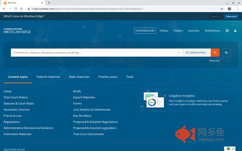Viewport: 242px width, 151px height.
Task: Open Key Numbers link
Action: [x=82, y=116]
